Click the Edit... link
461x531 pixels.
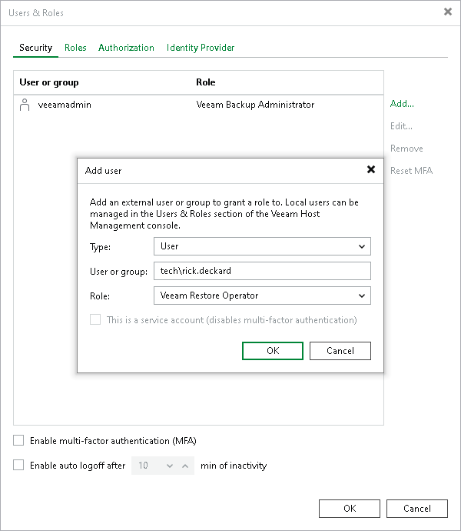coord(401,126)
